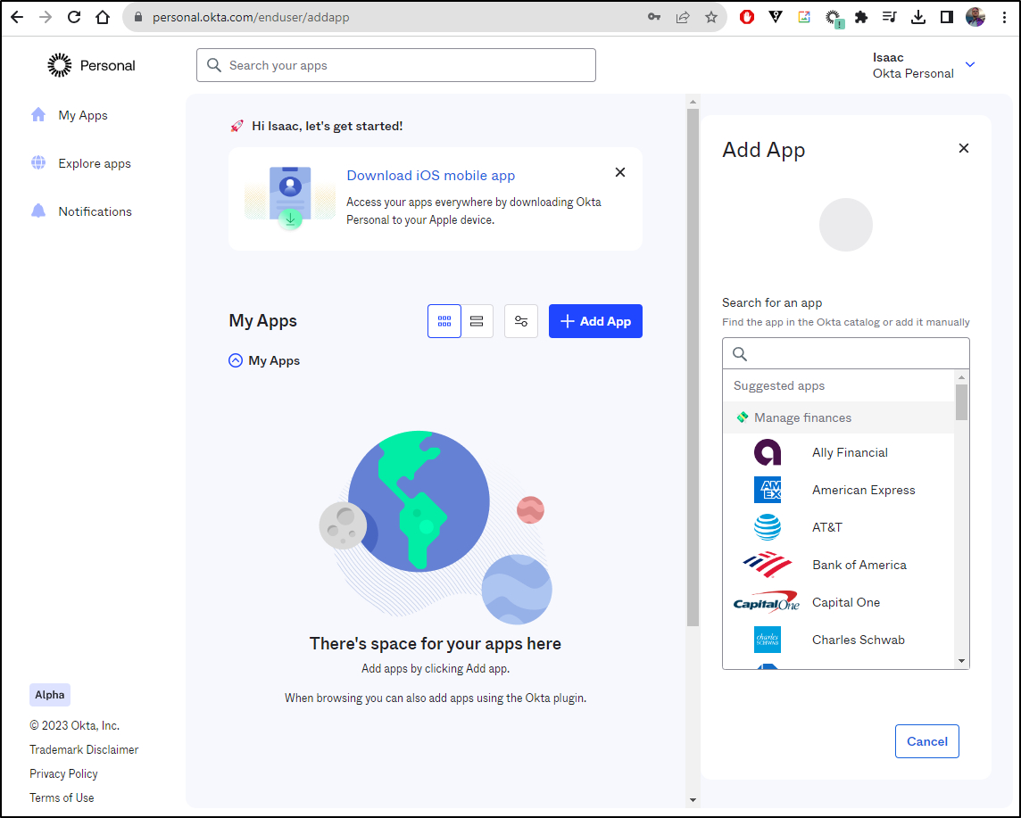1021x818 pixels.
Task: Open the app display settings sliders icon
Action: [521, 321]
